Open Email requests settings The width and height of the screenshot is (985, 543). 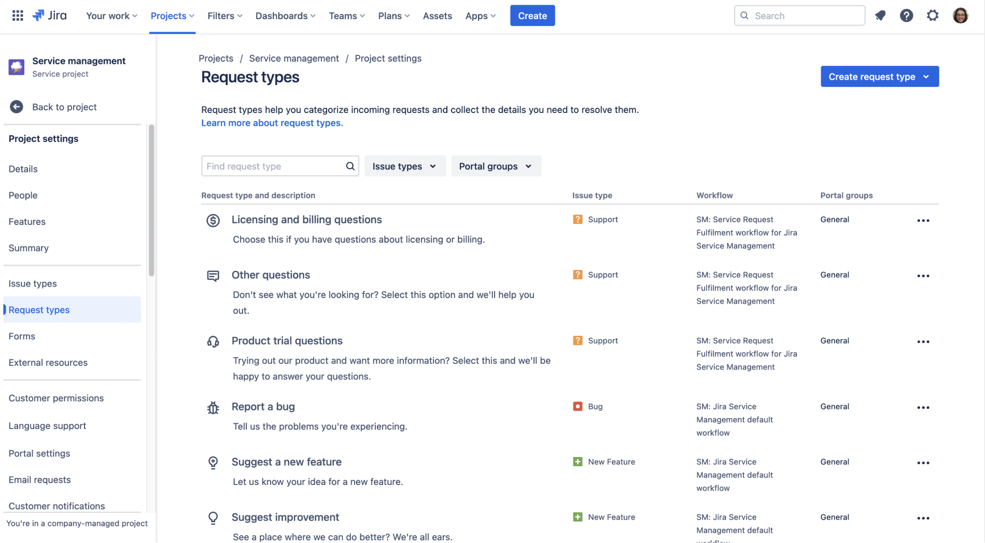click(39, 480)
